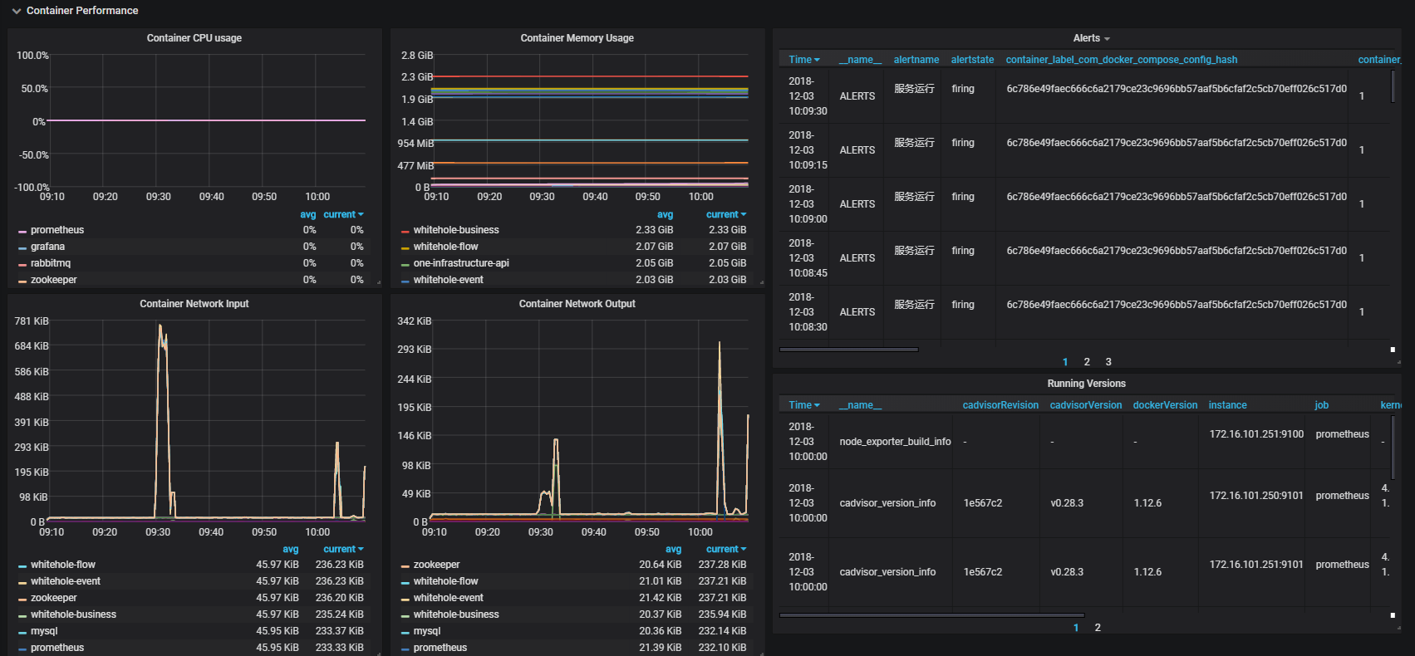The image size is (1415, 656).
Task: Open the Container CPU usage panel title menu
Action: tap(194, 38)
